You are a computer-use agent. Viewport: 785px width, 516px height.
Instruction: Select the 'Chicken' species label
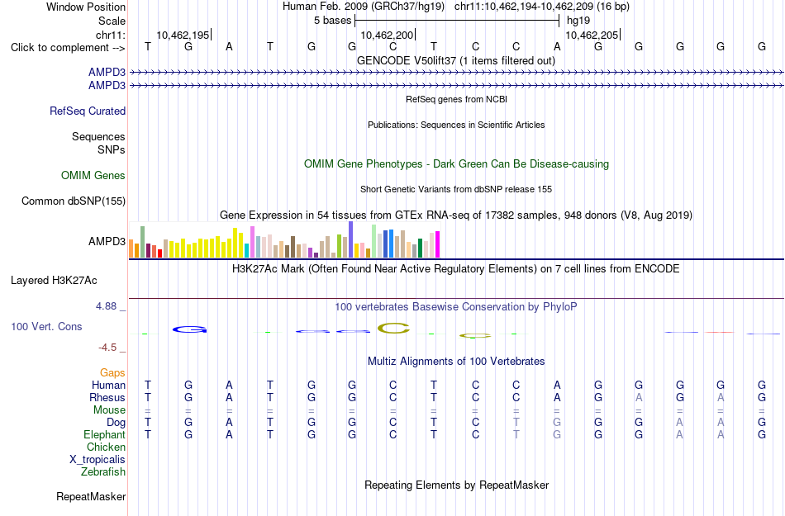(106, 447)
